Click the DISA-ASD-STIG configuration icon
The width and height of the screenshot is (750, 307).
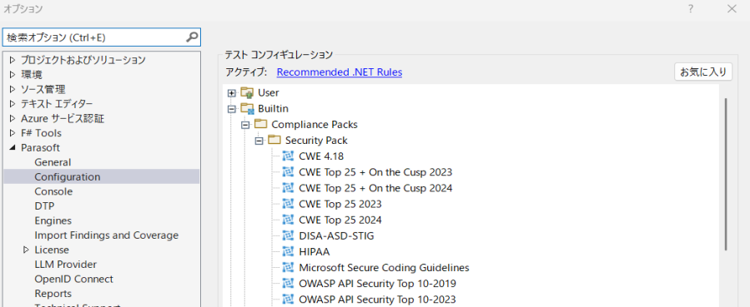click(288, 235)
